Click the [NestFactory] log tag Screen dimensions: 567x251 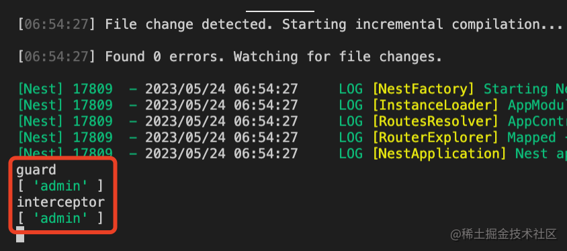(424, 89)
